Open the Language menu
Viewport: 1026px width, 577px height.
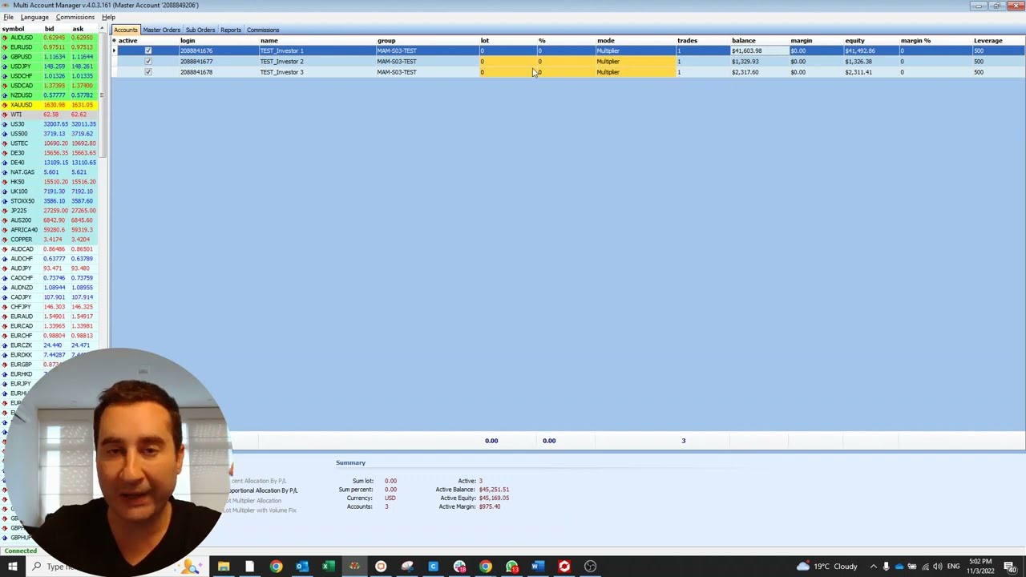click(x=34, y=17)
